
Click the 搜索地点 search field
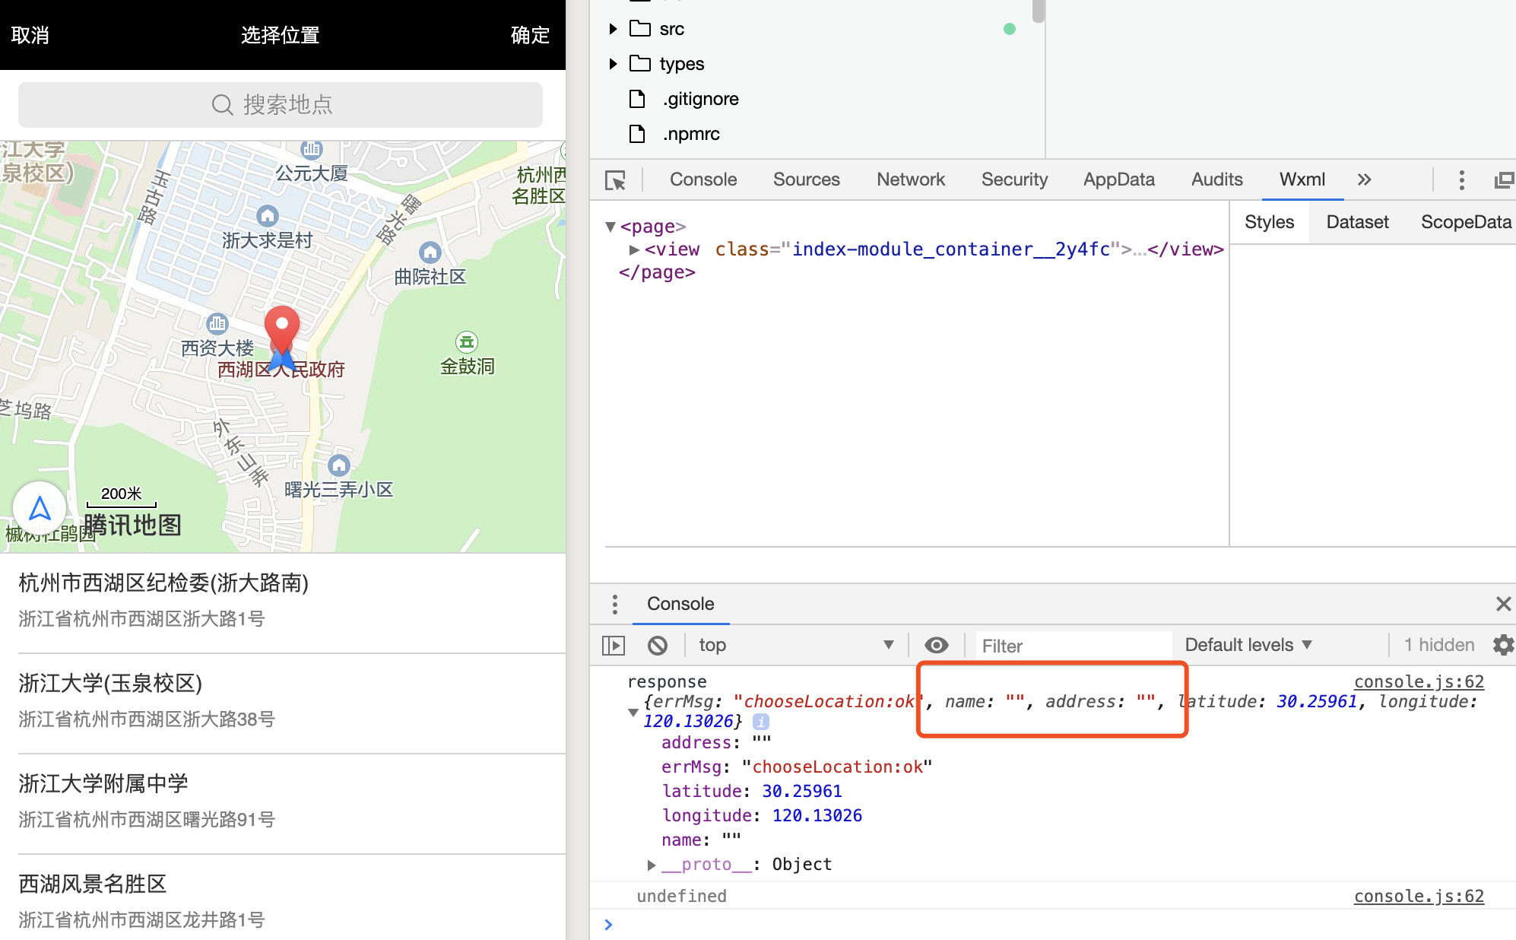pyautogui.click(x=281, y=105)
